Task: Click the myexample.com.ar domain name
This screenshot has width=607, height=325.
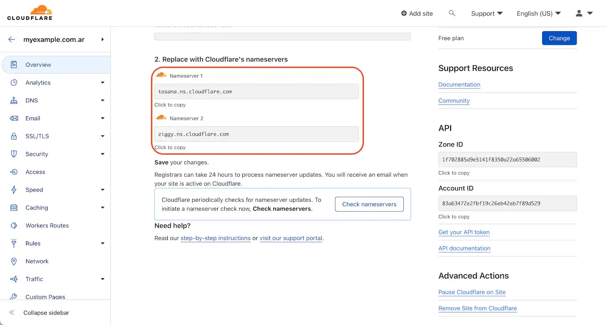Action: [54, 40]
